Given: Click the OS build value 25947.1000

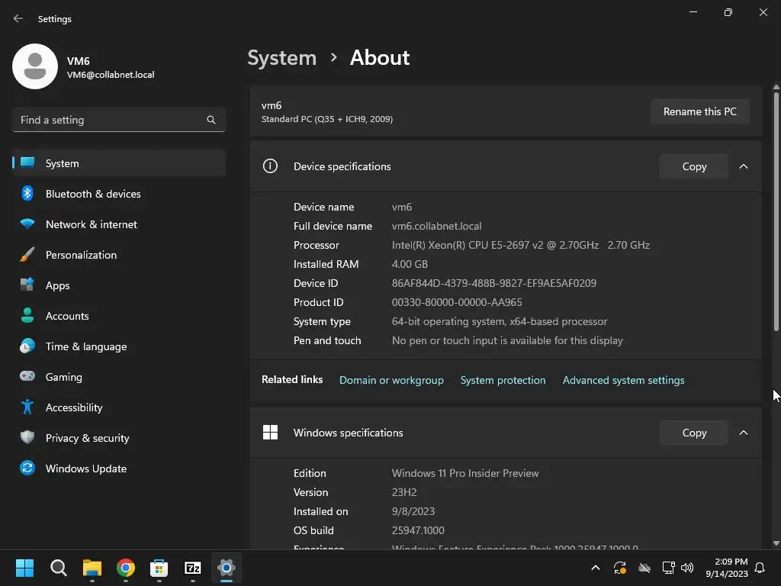Looking at the screenshot, I should point(418,530).
